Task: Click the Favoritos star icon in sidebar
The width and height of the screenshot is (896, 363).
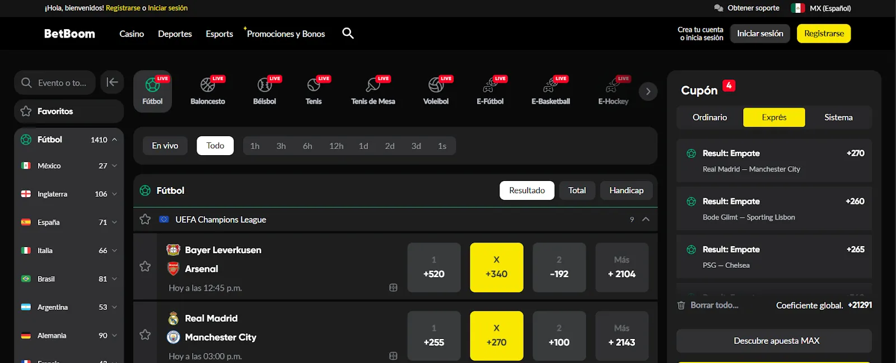Action: click(x=26, y=111)
